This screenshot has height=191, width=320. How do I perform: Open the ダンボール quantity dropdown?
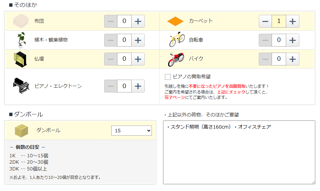pyautogui.click(x=131, y=131)
